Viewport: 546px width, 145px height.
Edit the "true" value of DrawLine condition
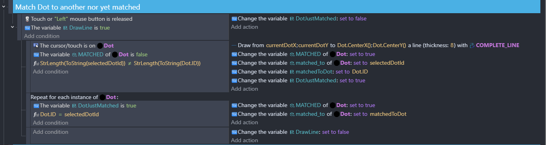(x=104, y=28)
